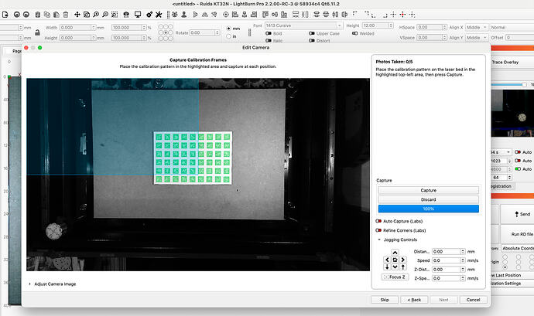Click the Zoom Out magnifier icon
This screenshot has height=316, width=534.
105,15
